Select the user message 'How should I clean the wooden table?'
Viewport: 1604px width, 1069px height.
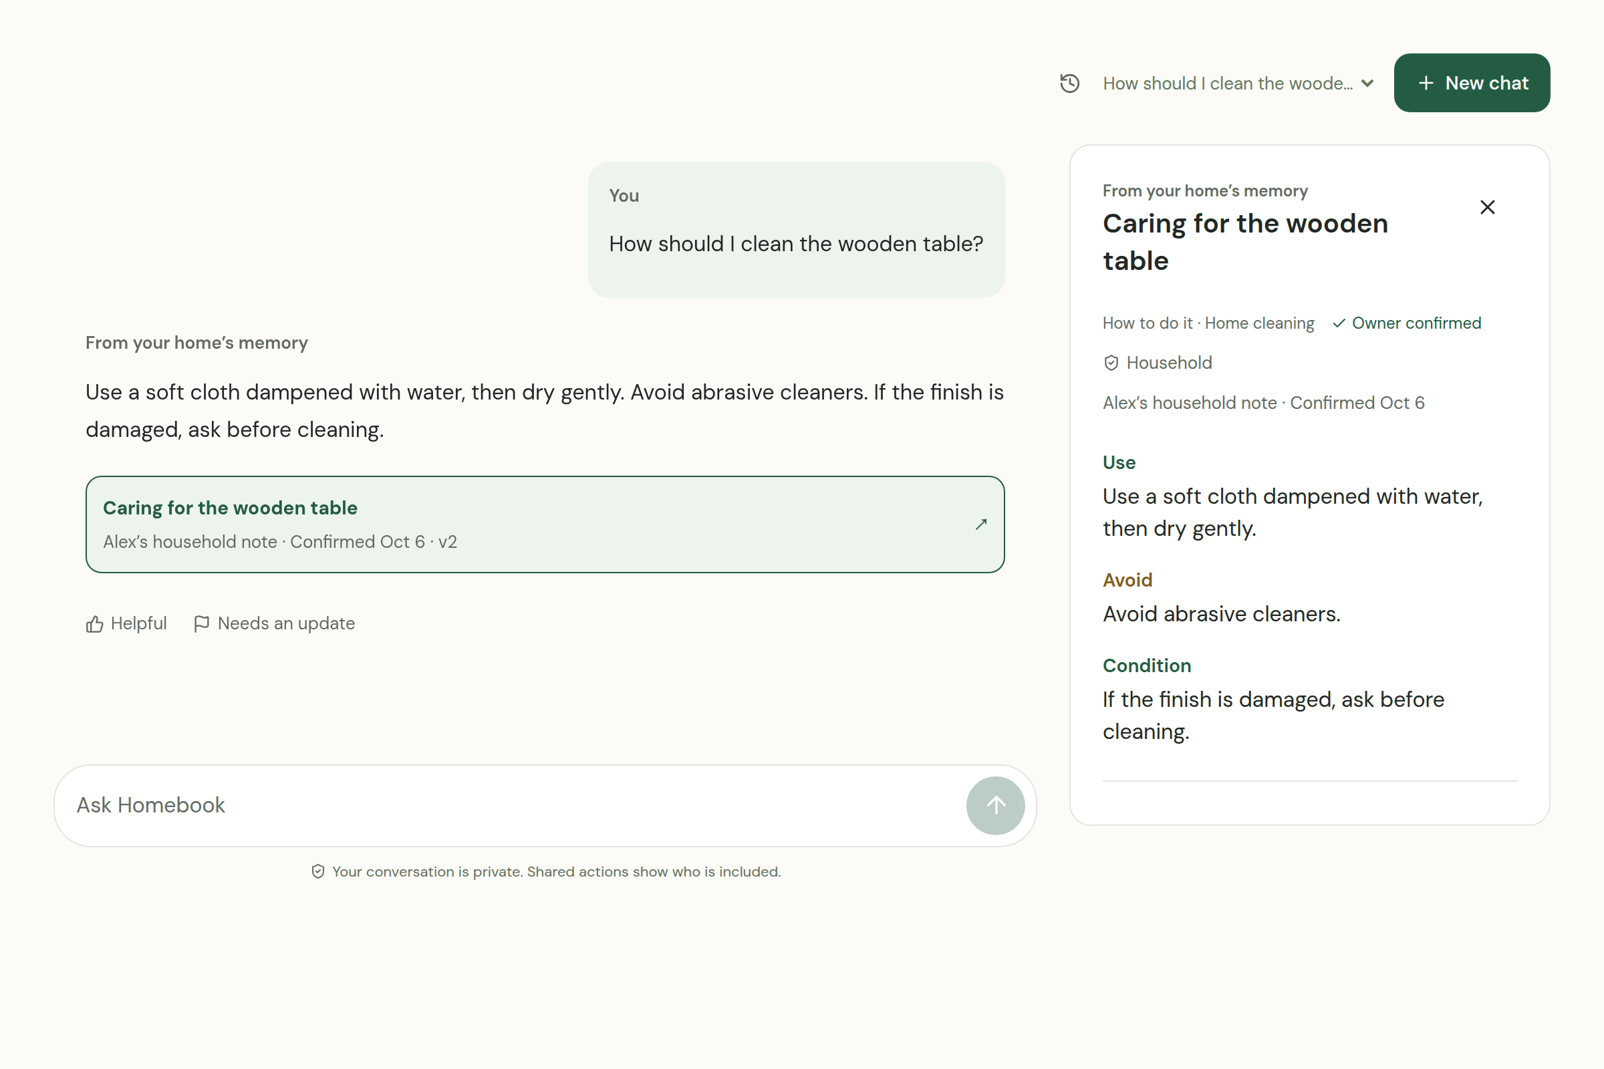click(796, 244)
